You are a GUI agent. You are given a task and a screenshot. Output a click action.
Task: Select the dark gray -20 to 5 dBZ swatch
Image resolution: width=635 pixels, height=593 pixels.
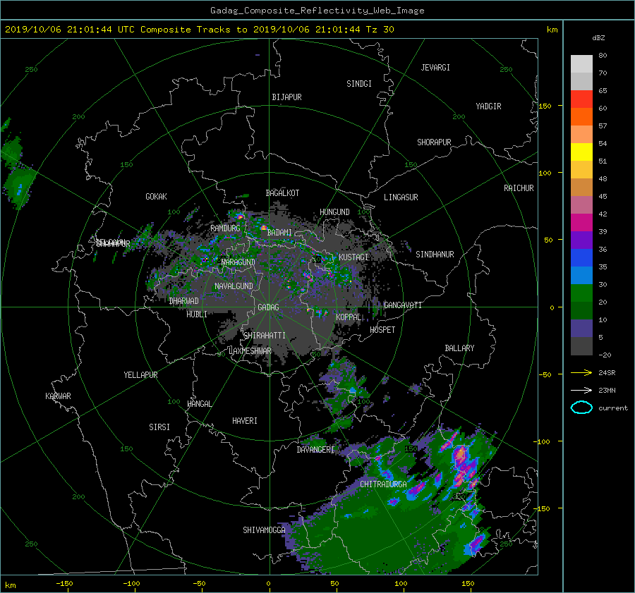click(581, 346)
